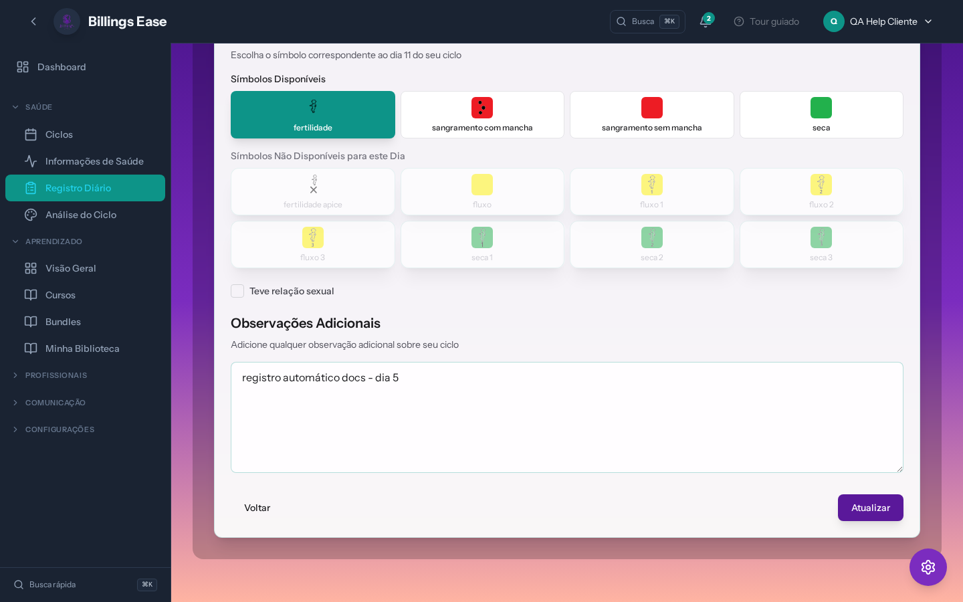This screenshot has width=963, height=602.
Task: Open Dashboard from sidebar
Action: [62, 67]
